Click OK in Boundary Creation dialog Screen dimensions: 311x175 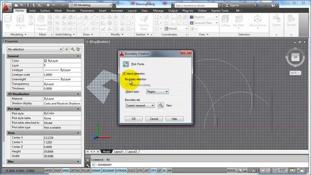click(134, 119)
